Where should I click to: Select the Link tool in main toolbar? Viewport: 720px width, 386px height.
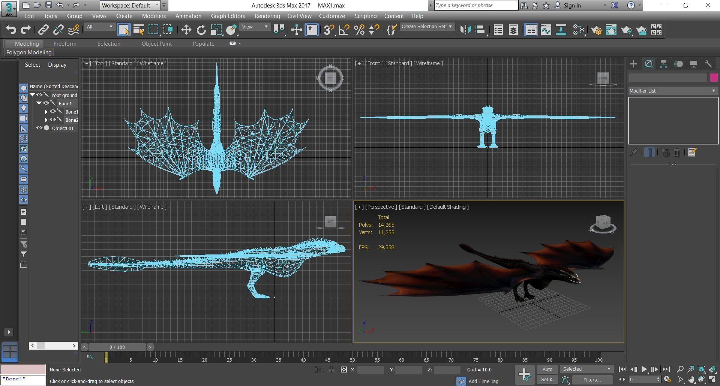click(x=43, y=30)
